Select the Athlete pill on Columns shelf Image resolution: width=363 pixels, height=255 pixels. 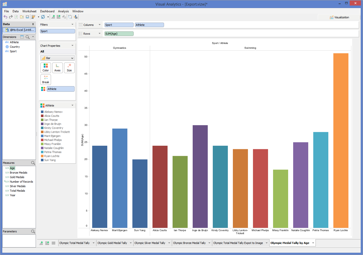149,25
